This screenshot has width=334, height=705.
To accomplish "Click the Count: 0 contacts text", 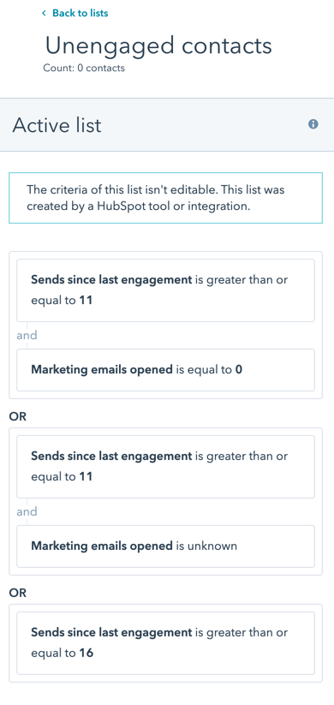I will pyautogui.click(x=84, y=69).
